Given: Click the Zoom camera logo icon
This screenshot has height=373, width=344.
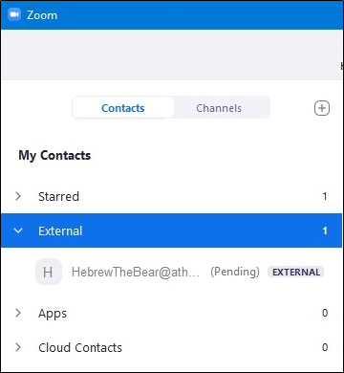Looking at the screenshot, I should point(14,14).
